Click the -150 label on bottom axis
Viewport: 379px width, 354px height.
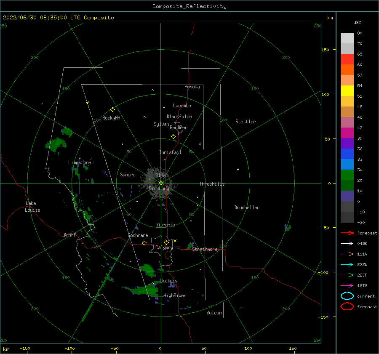pyautogui.click(x=25, y=348)
